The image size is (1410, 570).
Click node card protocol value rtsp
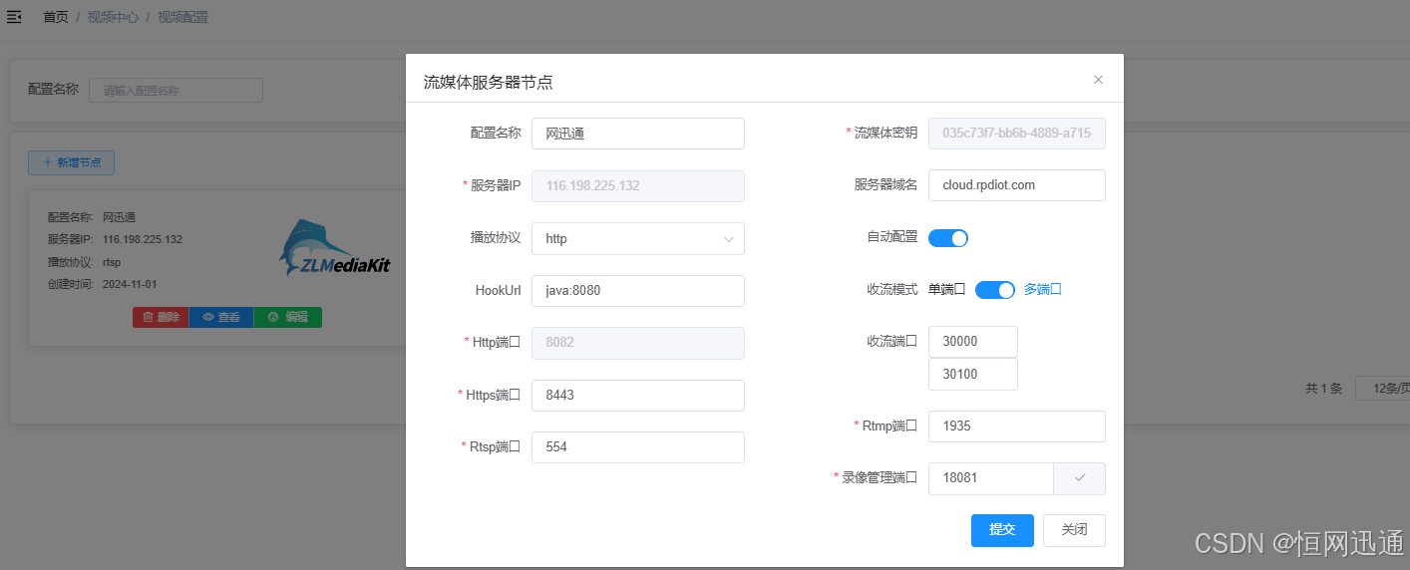coord(112,262)
